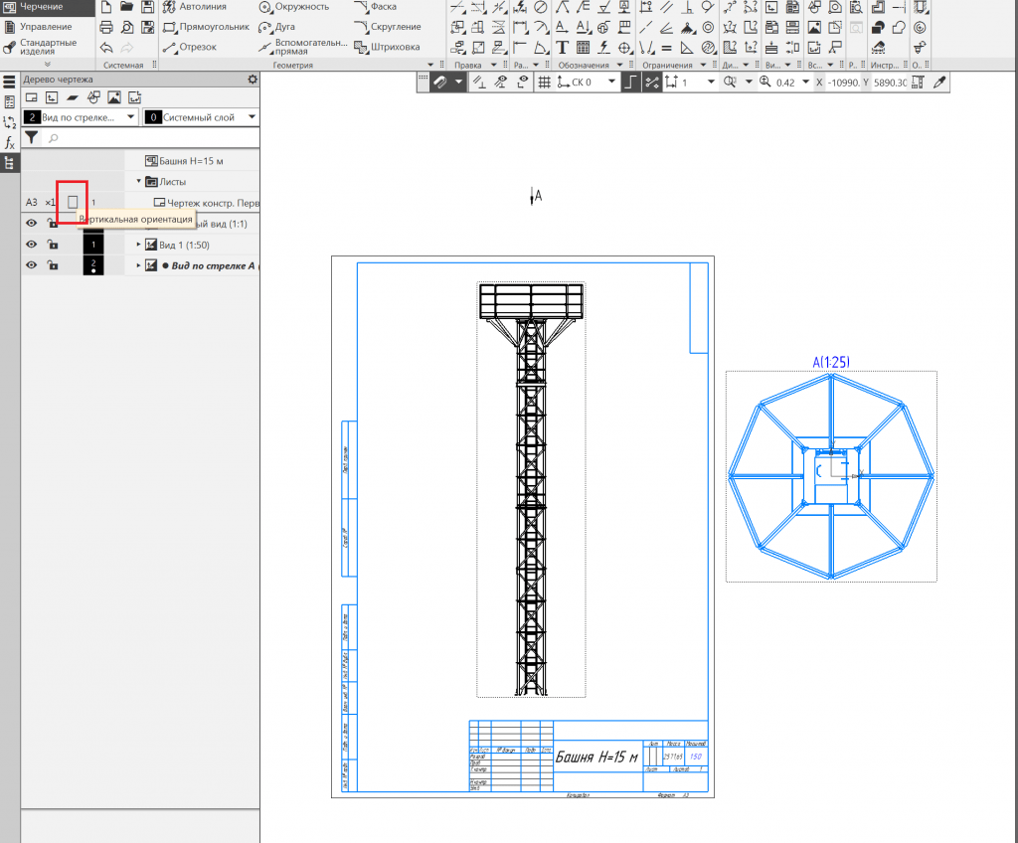Toggle the sheet vertical orientation button
The width and height of the screenshot is (1018, 843).
[73, 203]
